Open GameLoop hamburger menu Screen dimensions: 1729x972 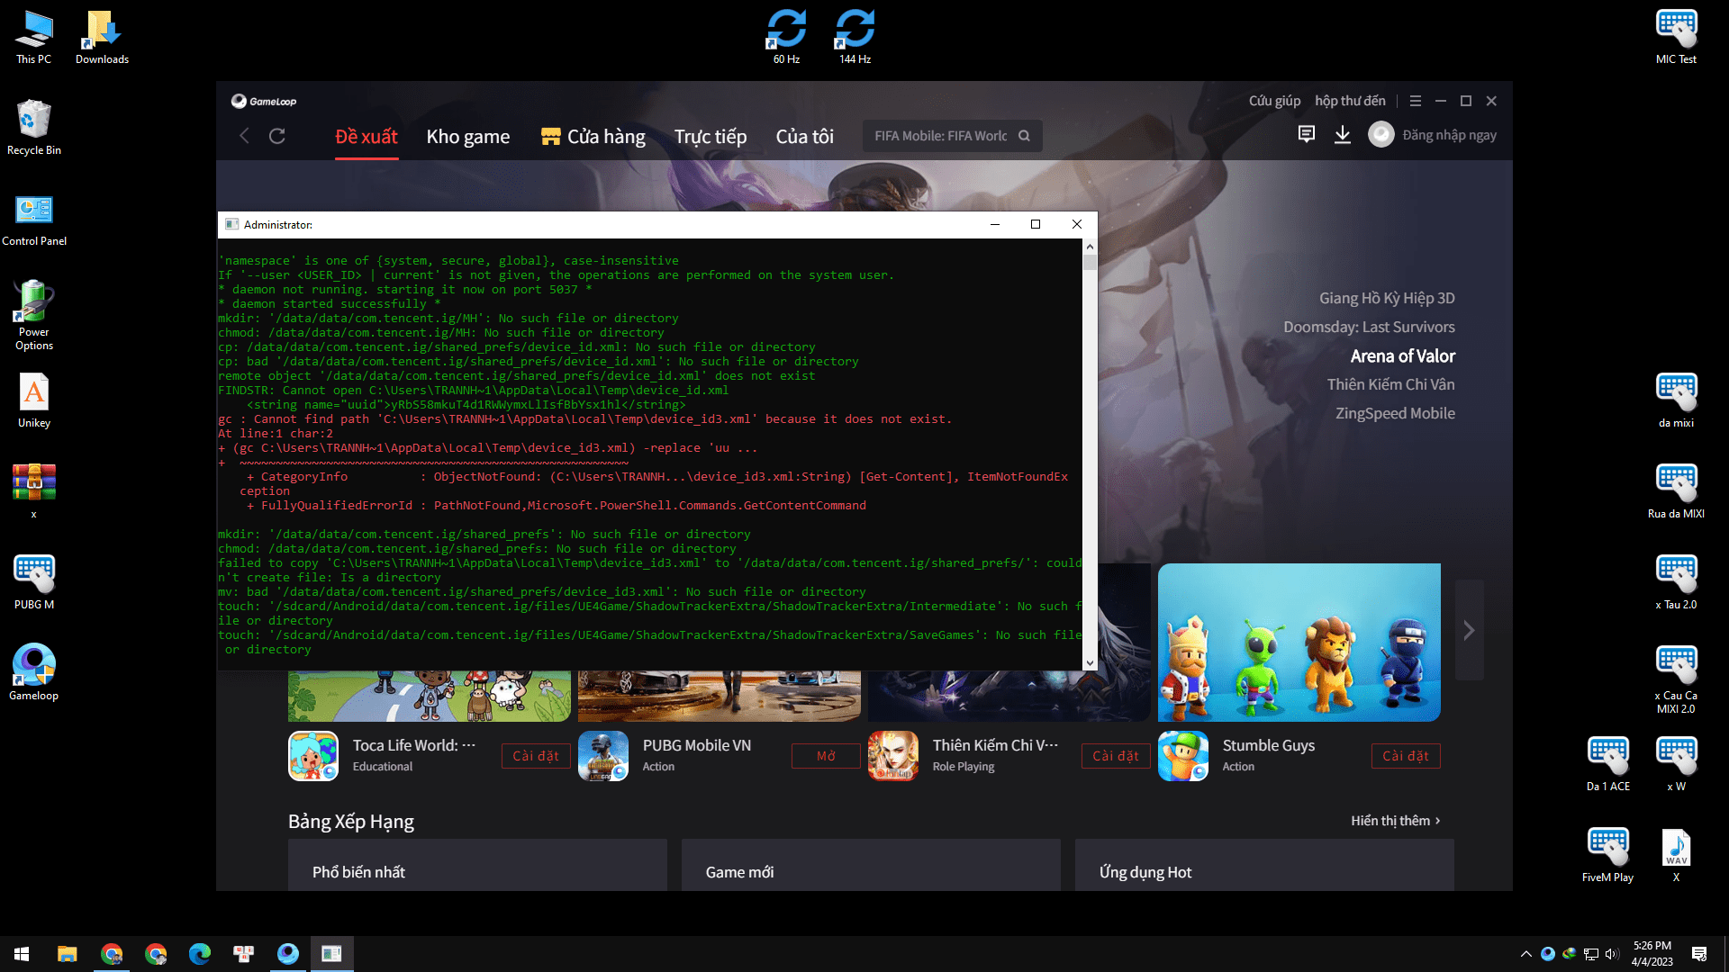(1416, 101)
